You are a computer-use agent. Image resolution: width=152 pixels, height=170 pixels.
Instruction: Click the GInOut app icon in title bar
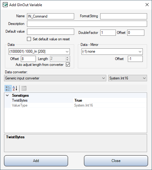tap(5, 5)
